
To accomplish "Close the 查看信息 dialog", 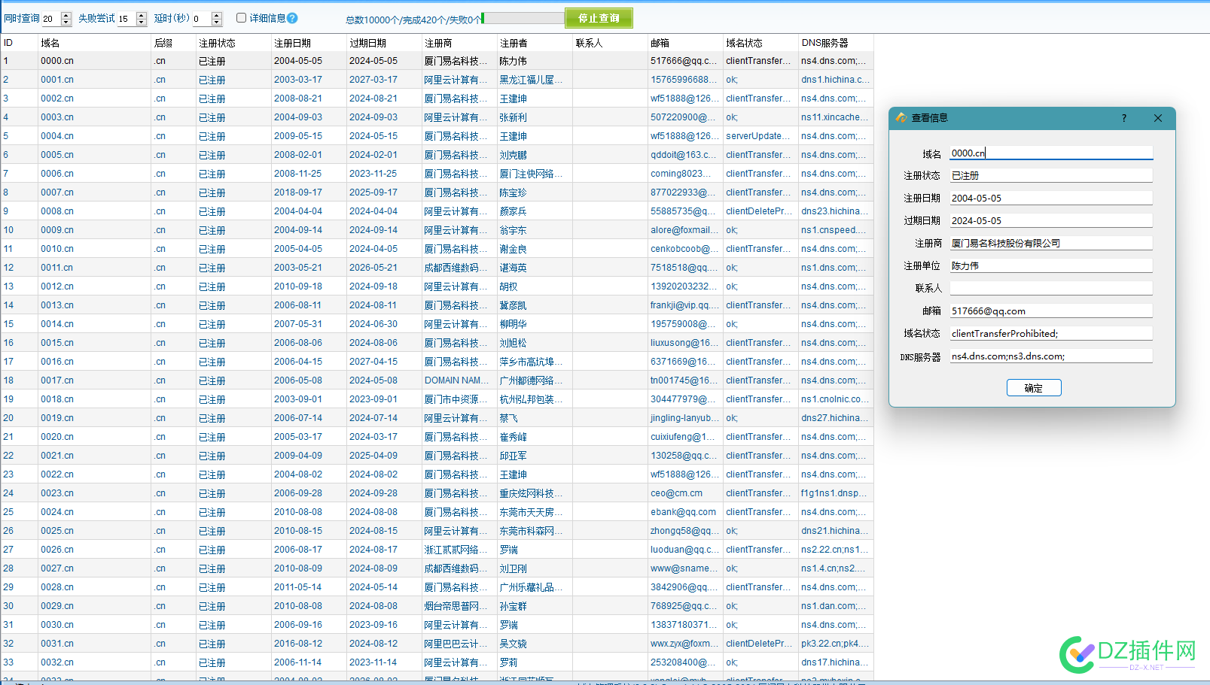I will 1158,118.
